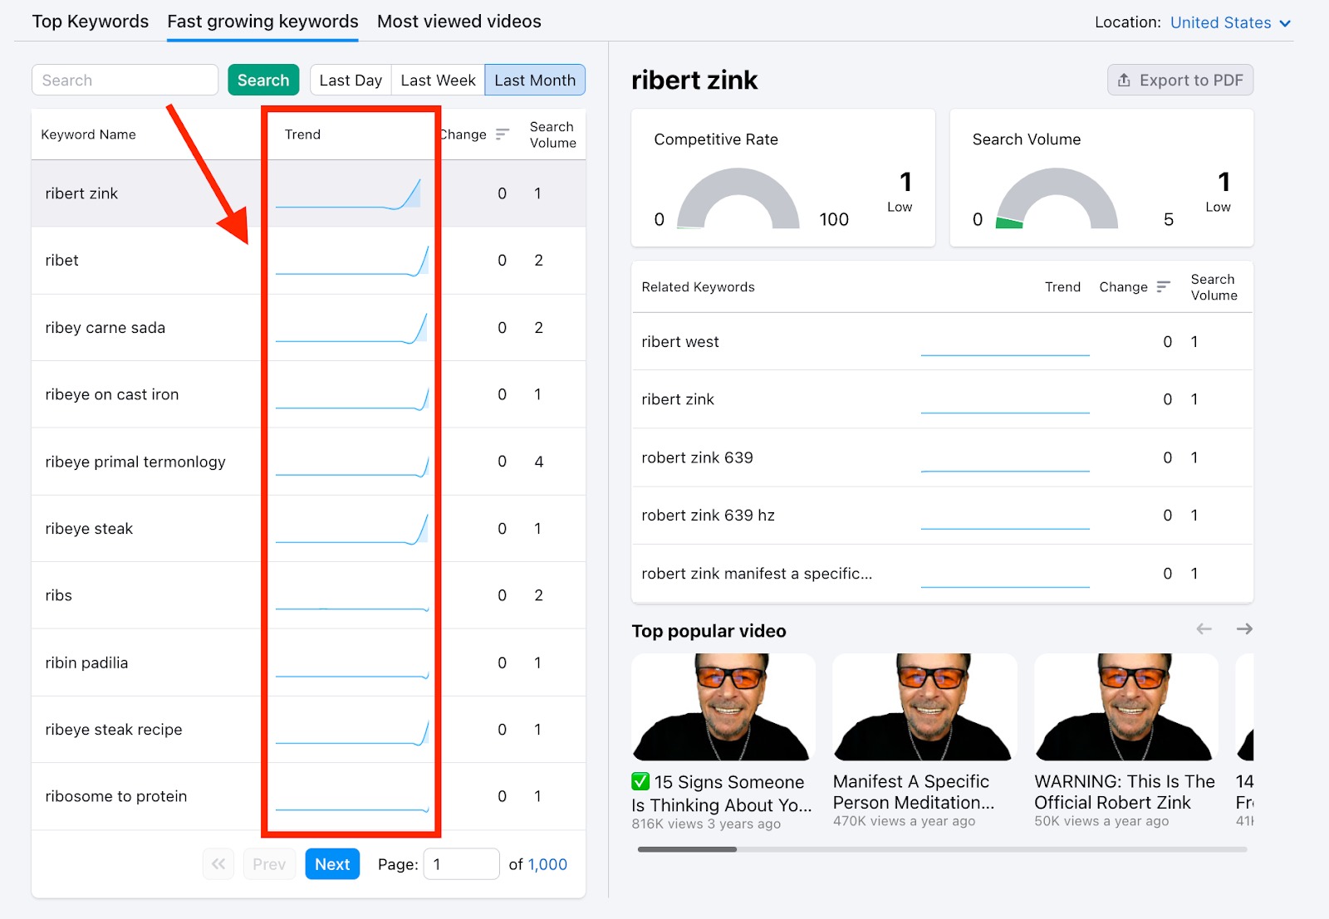Open the Most viewed videos tab
Image resolution: width=1329 pixels, height=919 pixels.
click(459, 21)
